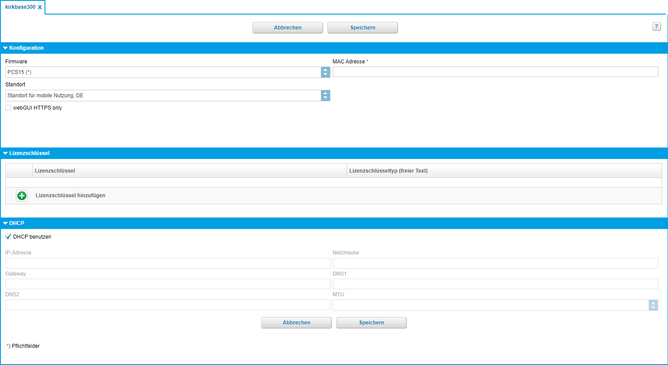The height and width of the screenshot is (365, 668).
Task: Enable webGUI HTTPS only checkbox
Action: 8,108
